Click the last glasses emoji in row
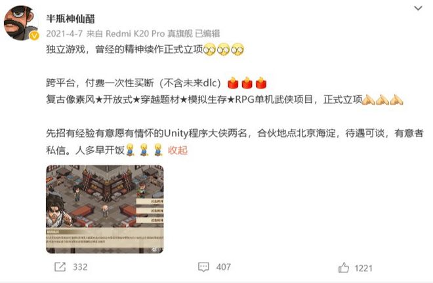 237,50
